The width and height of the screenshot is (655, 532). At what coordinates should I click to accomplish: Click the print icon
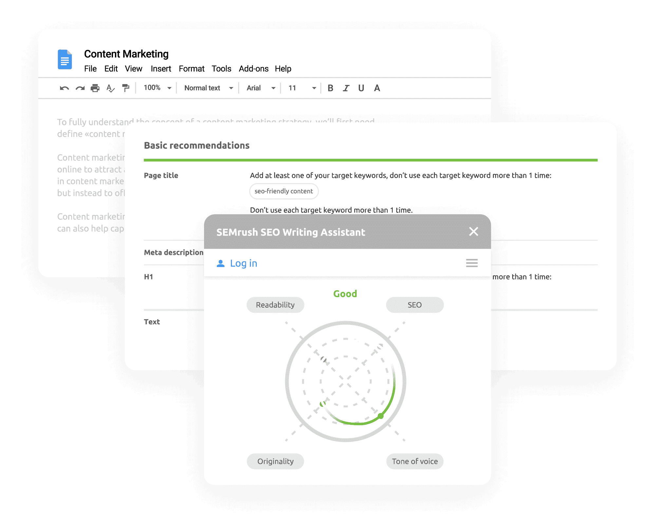coord(95,88)
